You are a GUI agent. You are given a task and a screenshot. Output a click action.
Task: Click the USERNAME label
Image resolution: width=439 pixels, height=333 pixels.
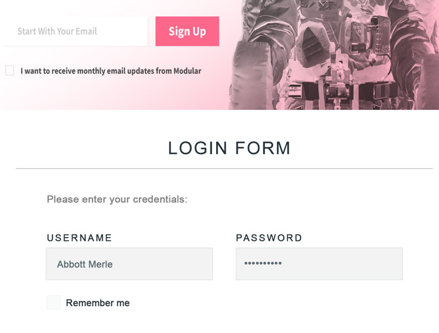click(79, 238)
